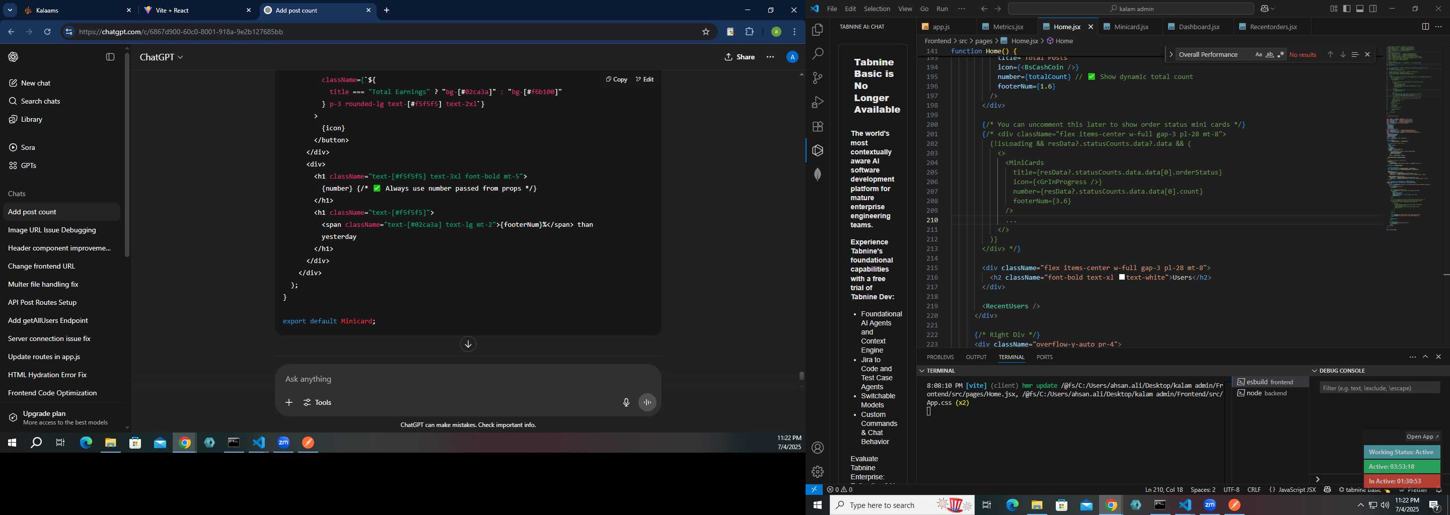This screenshot has width=1450, height=515.
Task: Toggle the bottom Panel visibility in VS Code
Action: (x=1360, y=9)
